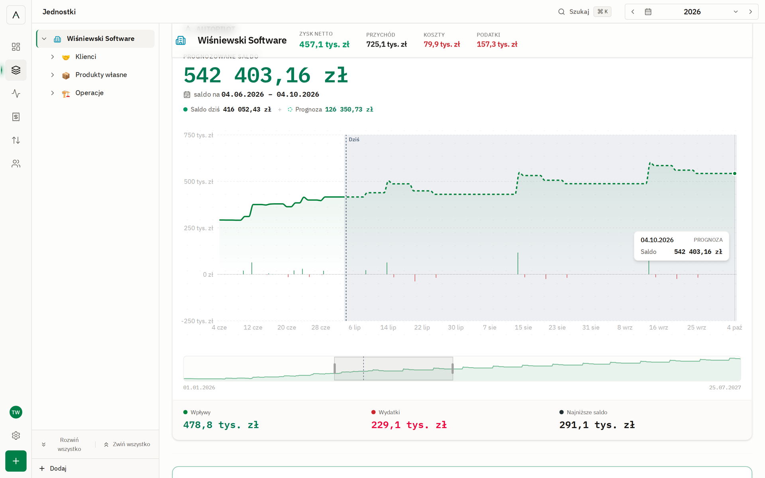Viewport: 765px width, 478px height.
Task: Click the Podatki 157,3 tys. zł value
Action: pyautogui.click(x=497, y=44)
